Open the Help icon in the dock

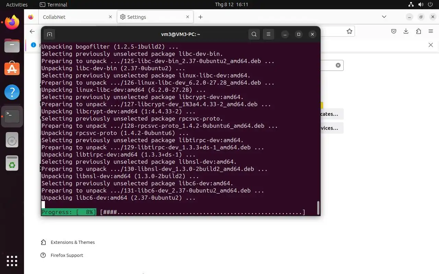click(x=12, y=92)
